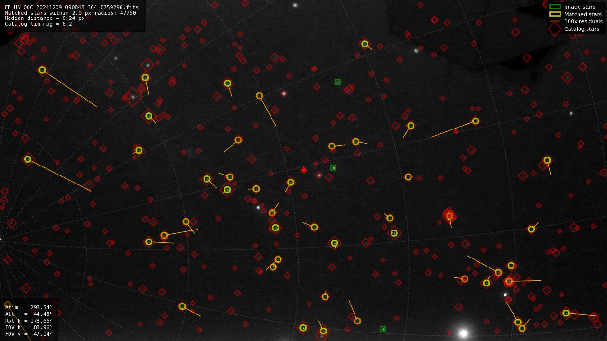The height and width of the screenshot is (341, 607).
Task: Click the yellow Matched stars legend square
Action: click(555, 14)
